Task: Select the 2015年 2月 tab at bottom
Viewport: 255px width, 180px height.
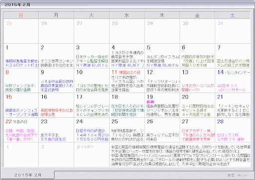Action: click(x=28, y=175)
